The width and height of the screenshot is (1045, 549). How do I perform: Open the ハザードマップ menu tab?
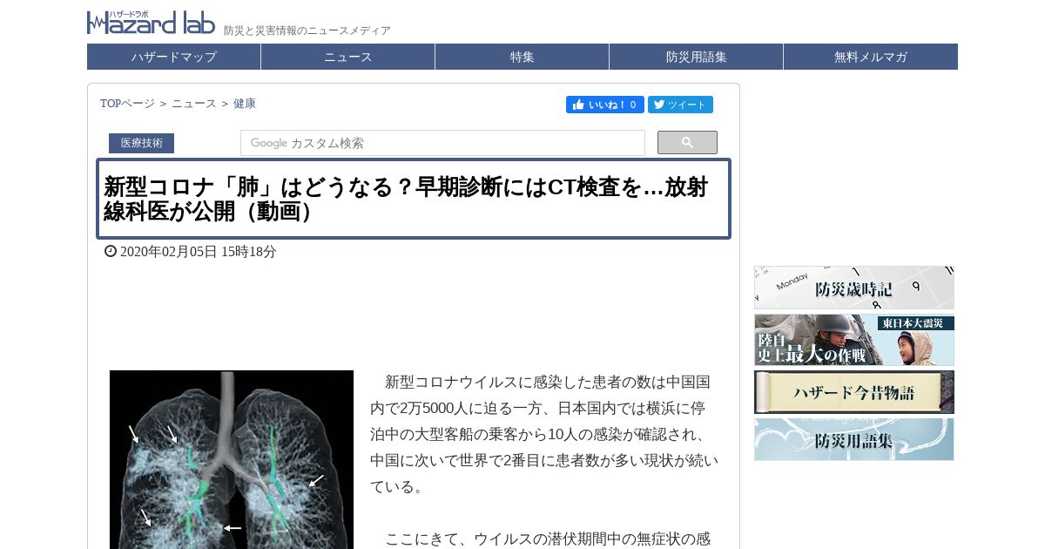pyautogui.click(x=174, y=57)
